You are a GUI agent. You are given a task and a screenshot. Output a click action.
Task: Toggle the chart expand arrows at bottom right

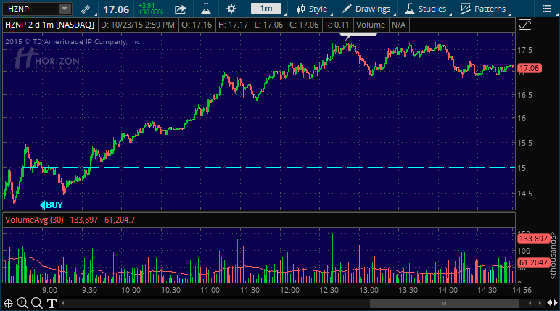tap(551, 303)
